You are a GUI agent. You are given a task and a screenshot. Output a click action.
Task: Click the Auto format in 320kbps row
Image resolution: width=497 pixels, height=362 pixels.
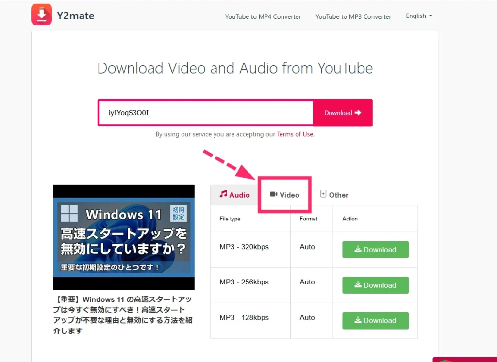(x=307, y=247)
